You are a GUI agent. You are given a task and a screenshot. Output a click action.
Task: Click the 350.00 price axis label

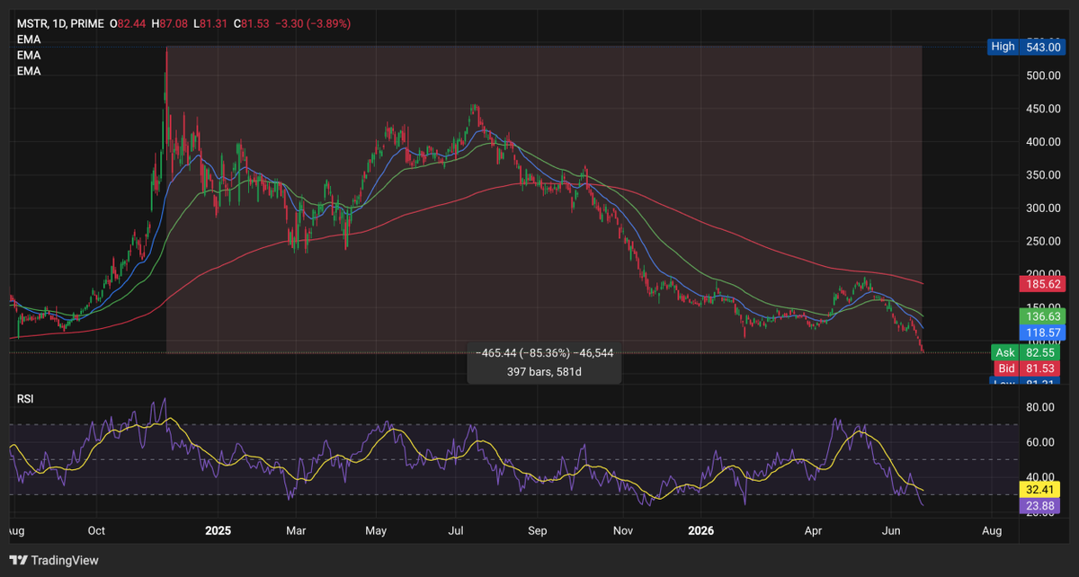[1043, 174]
